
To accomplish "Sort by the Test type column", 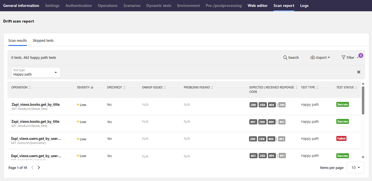I will click(x=310, y=87).
